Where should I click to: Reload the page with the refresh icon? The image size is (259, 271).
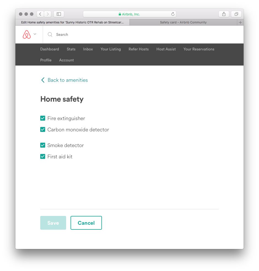[x=173, y=14]
